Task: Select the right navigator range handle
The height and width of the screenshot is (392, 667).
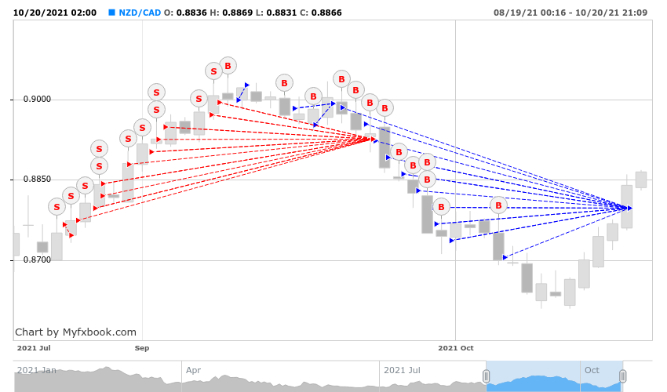Action: click(623, 376)
